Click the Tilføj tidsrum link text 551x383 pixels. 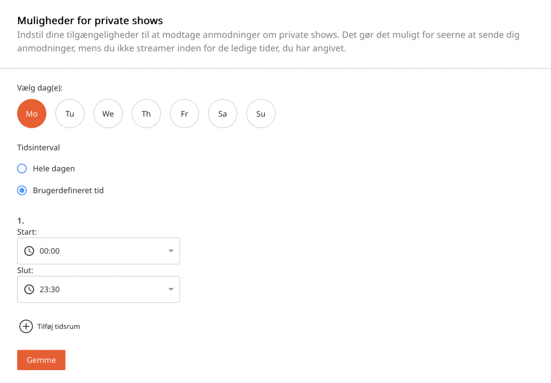(59, 326)
